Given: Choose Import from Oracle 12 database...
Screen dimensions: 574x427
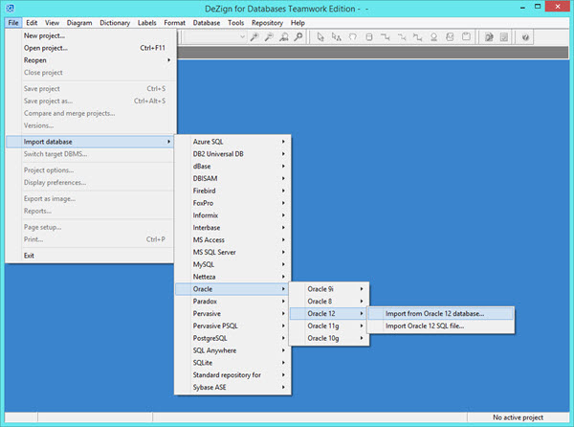Looking at the screenshot, I should [x=441, y=313].
